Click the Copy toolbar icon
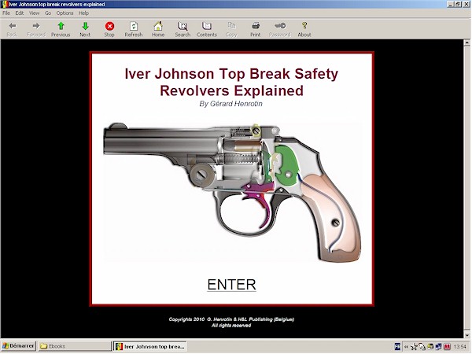472x354 pixels. (231, 26)
